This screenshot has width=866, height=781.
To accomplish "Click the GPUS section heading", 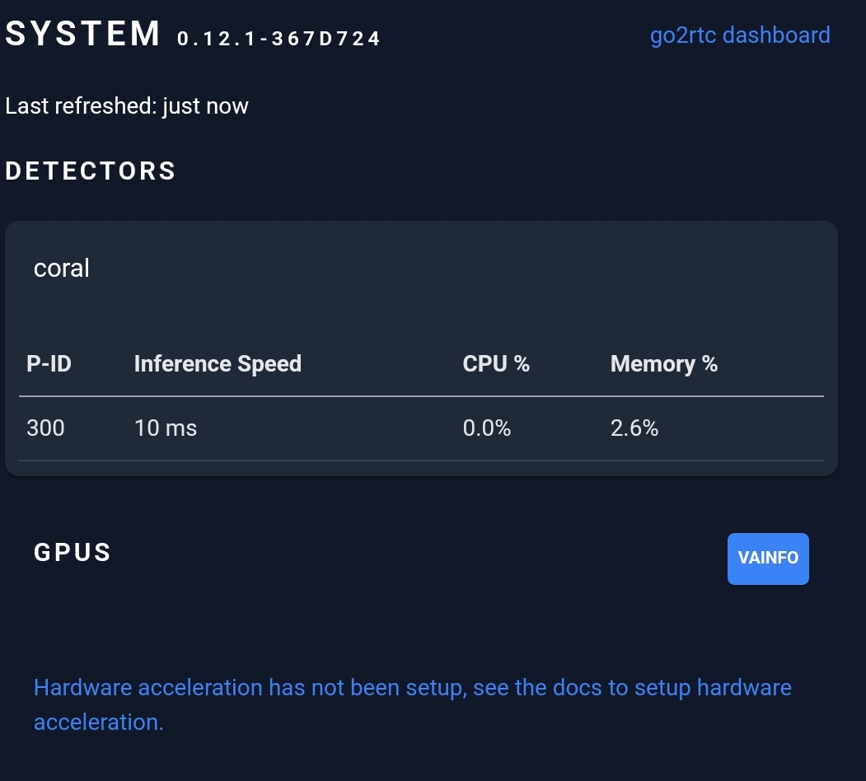I will coord(73,553).
